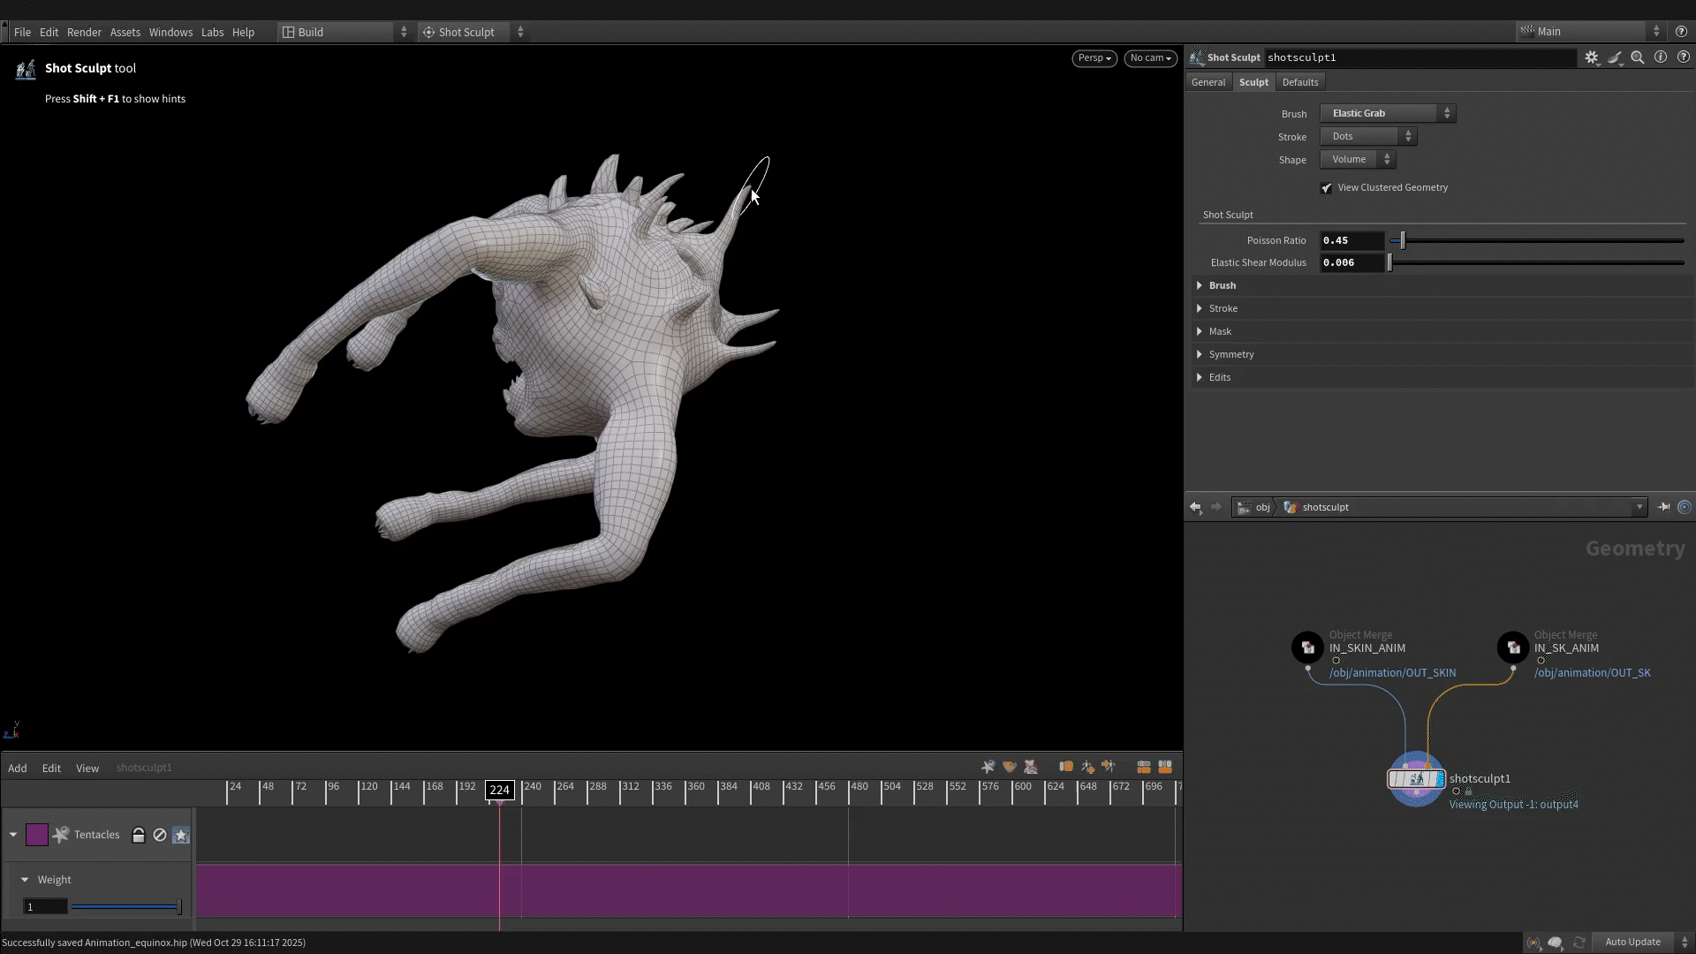Toggle the mute icon on Tentacles layer
This screenshot has height=954, width=1696.
pos(160,835)
